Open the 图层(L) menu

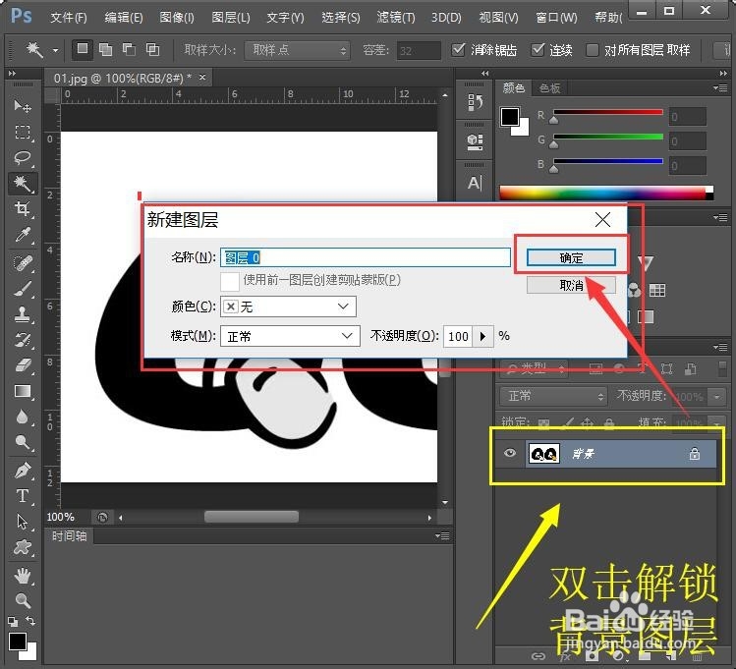231,18
